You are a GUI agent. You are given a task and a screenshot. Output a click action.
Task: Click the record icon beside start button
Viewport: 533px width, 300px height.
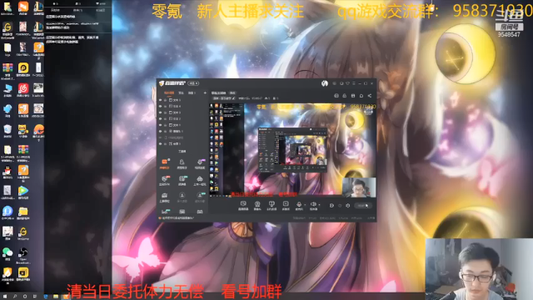click(331, 206)
